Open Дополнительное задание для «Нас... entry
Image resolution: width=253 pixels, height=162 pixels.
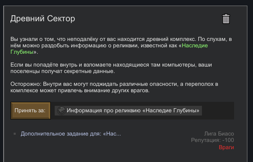tap(71, 134)
